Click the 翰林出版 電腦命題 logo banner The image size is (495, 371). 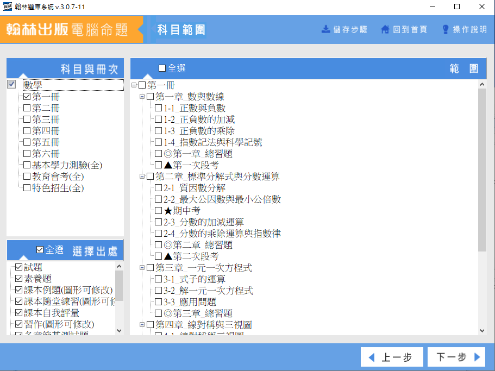(x=71, y=29)
